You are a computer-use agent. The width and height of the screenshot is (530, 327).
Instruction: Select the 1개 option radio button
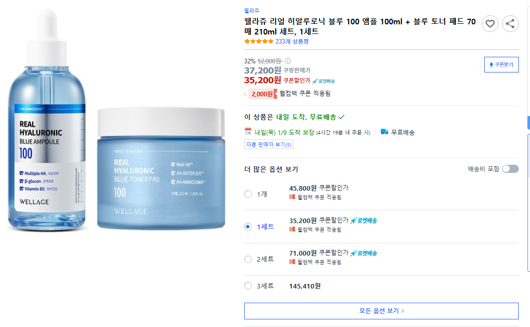(248, 194)
